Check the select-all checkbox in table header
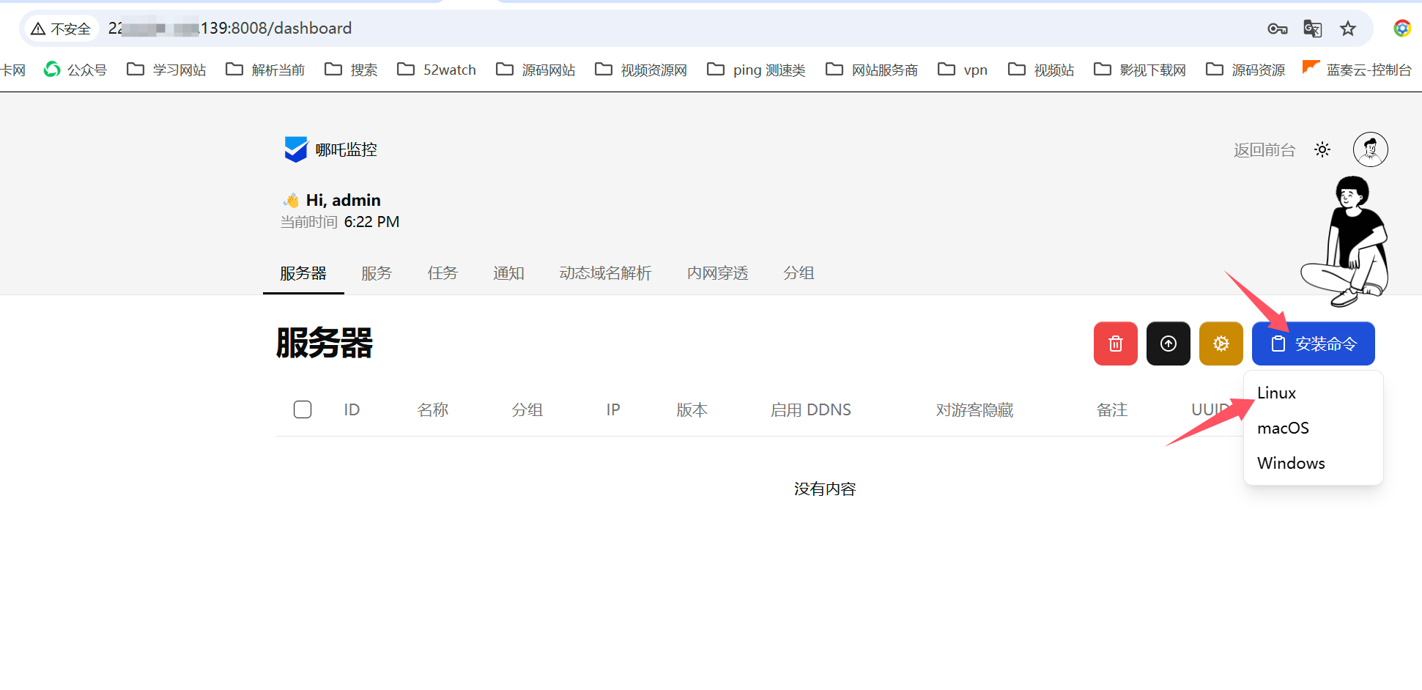Screen dimensions: 1422x690 (x=303, y=409)
